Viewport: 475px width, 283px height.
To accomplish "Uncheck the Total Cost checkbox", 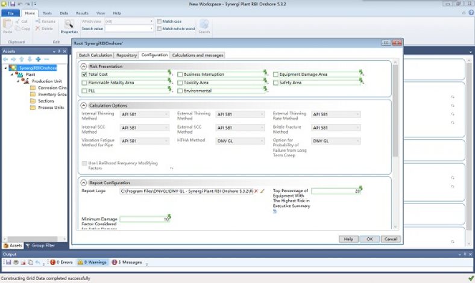I will (84, 75).
